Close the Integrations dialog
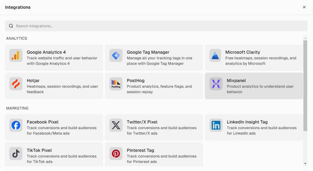This screenshot has width=313, height=171. [x=304, y=7]
